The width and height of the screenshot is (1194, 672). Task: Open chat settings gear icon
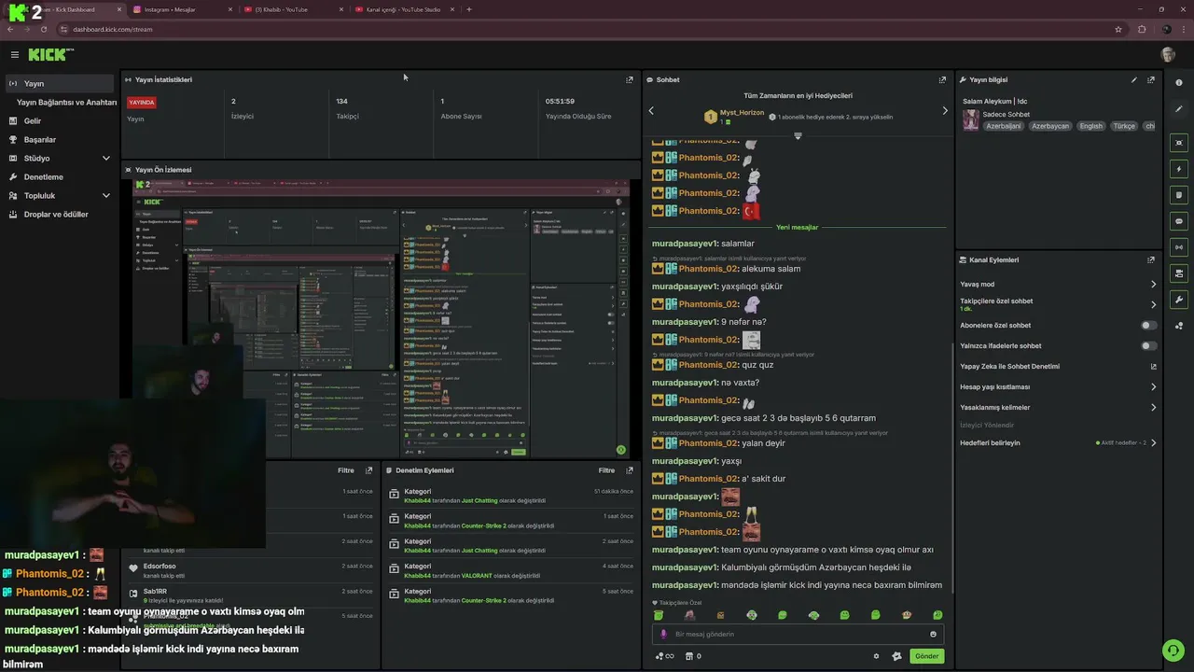(x=876, y=656)
